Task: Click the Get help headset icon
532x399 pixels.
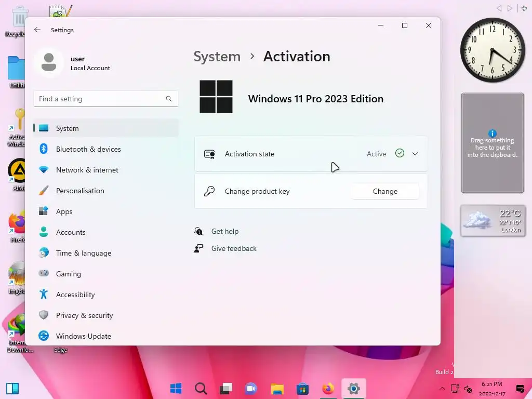Action: (198, 231)
